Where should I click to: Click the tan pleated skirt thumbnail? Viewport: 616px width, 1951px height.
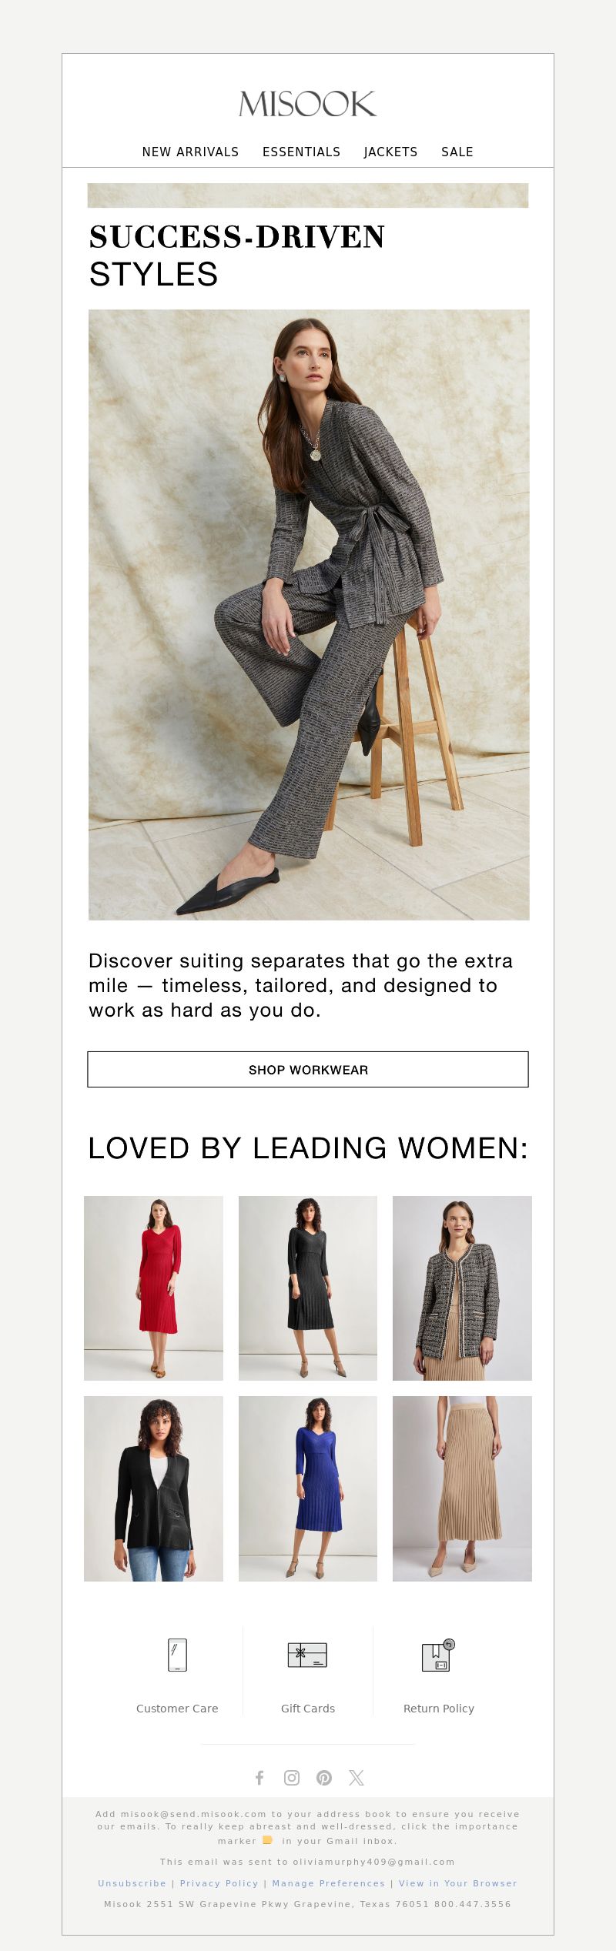(x=462, y=1488)
